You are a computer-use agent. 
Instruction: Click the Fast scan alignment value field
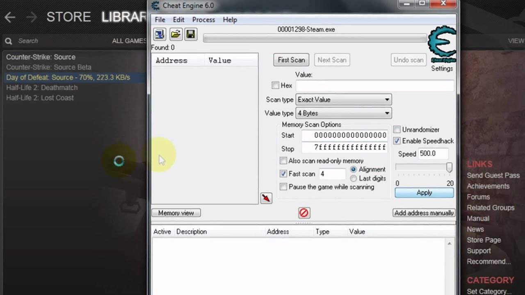[x=332, y=174]
